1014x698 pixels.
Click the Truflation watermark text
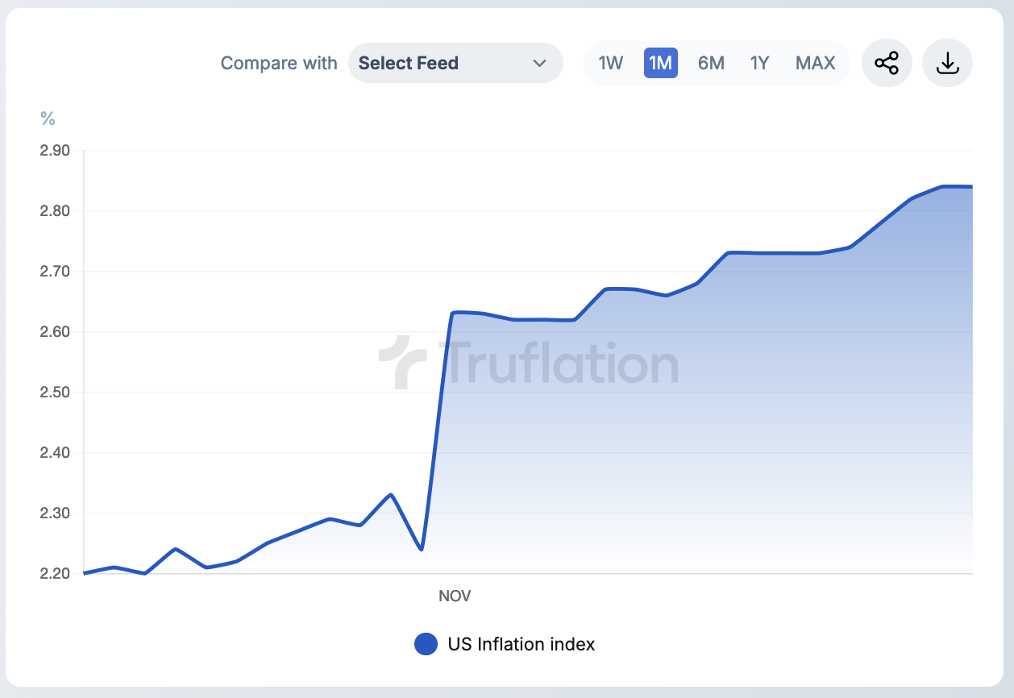(x=559, y=364)
